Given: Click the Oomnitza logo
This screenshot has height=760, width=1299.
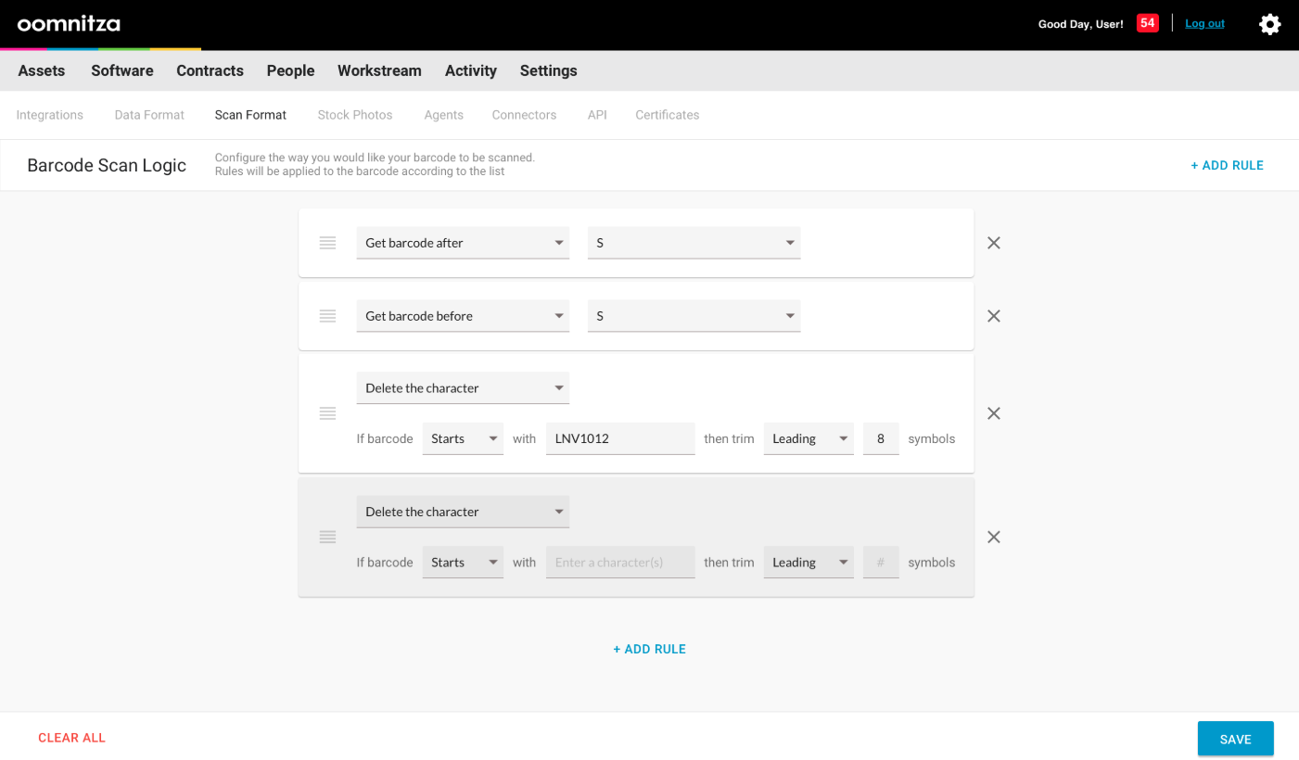Looking at the screenshot, I should tap(69, 24).
